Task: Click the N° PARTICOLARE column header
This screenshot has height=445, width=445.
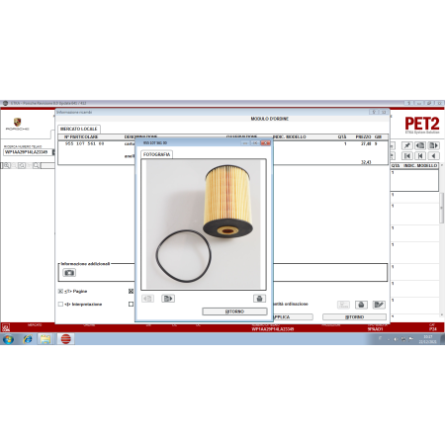Action: point(81,136)
